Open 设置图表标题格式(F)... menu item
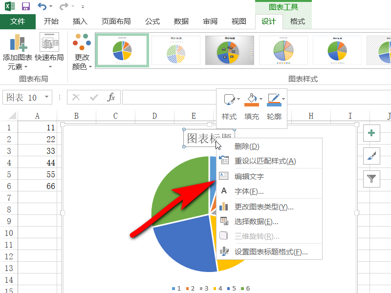391x293 pixels. click(269, 252)
